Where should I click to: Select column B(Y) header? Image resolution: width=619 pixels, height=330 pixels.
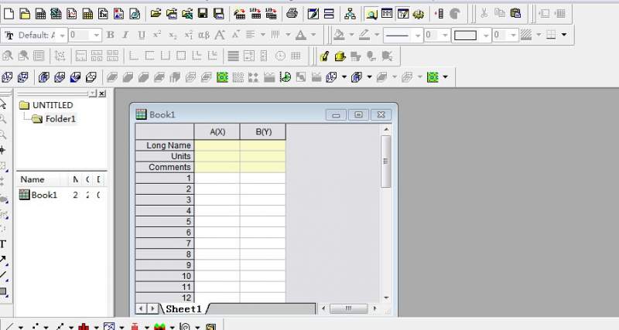[x=263, y=131]
